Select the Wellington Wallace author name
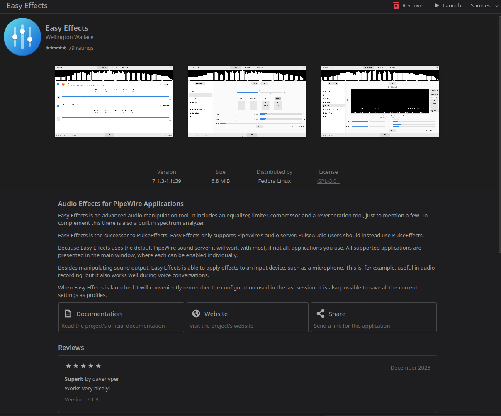The width and height of the screenshot is (501, 416). pyautogui.click(x=69, y=37)
